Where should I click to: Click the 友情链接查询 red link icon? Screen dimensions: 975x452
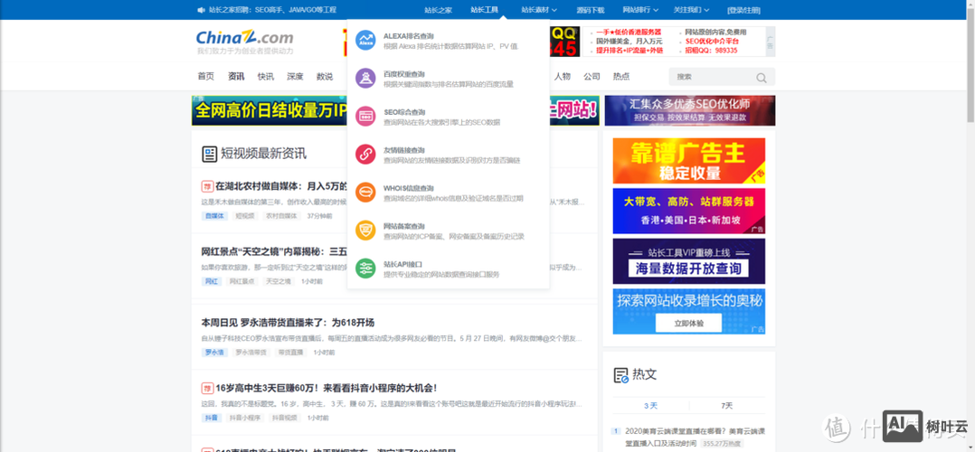(365, 155)
